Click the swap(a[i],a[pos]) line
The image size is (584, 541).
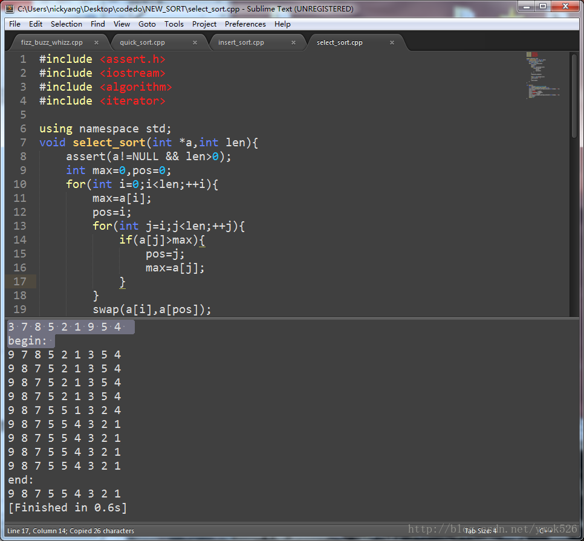152,309
